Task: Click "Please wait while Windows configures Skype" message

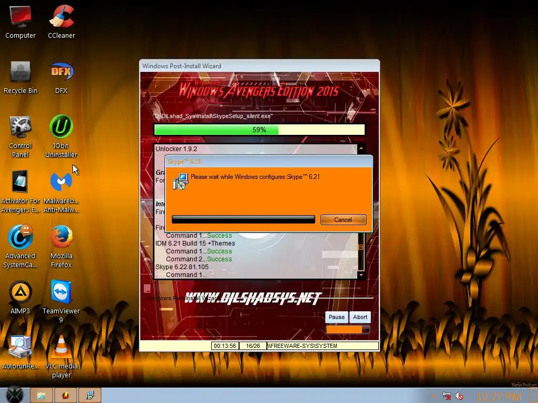Action: click(x=255, y=177)
